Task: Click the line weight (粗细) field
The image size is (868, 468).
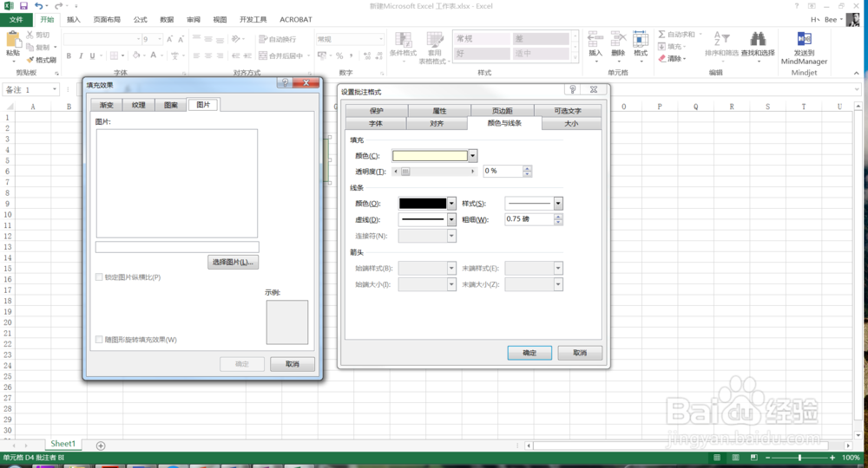Action: point(529,219)
